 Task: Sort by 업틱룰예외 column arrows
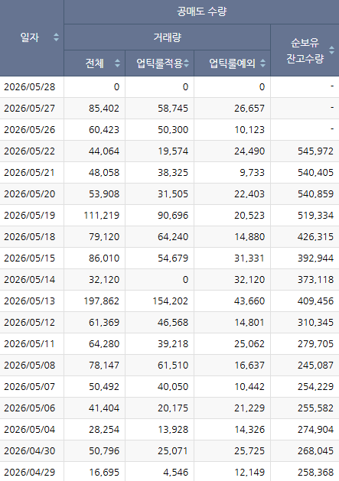point(262,63)
